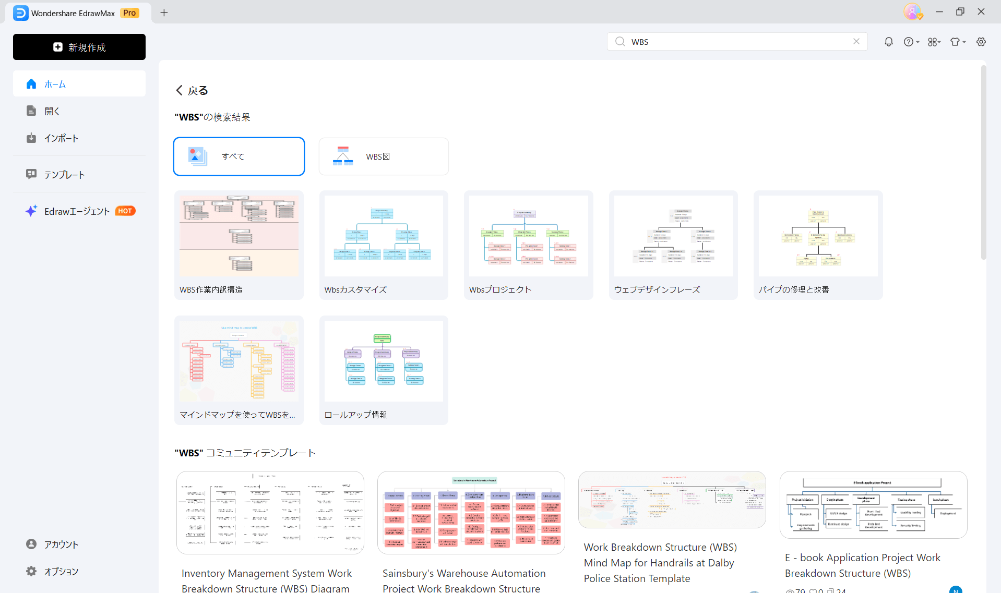Open the Wbsプロジェクト template thumbnail

click(x=528, y=236)
